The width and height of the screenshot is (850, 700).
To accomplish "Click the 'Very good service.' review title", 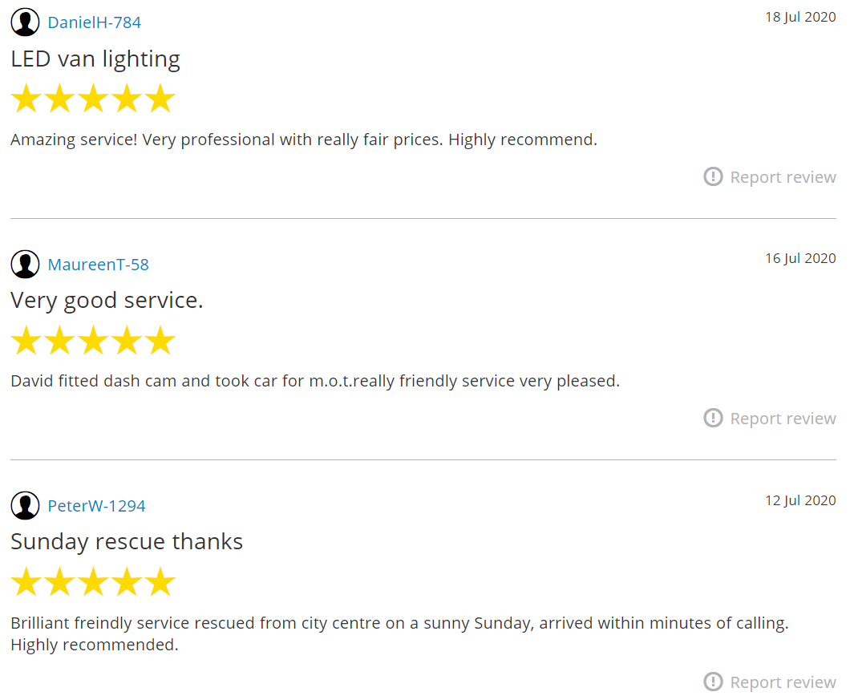I will (107, 301).
